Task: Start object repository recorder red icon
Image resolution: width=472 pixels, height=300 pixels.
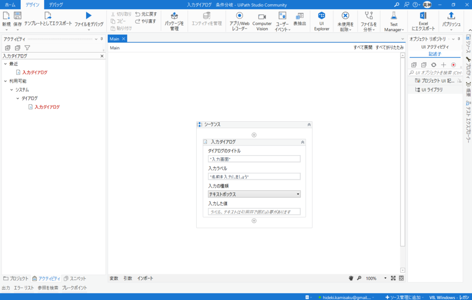Action: coord(454,65)
